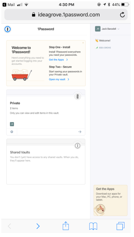Expand the Jack Baradell account dropdown
Viewport: 134px width, 237px height.
(107, 29)
